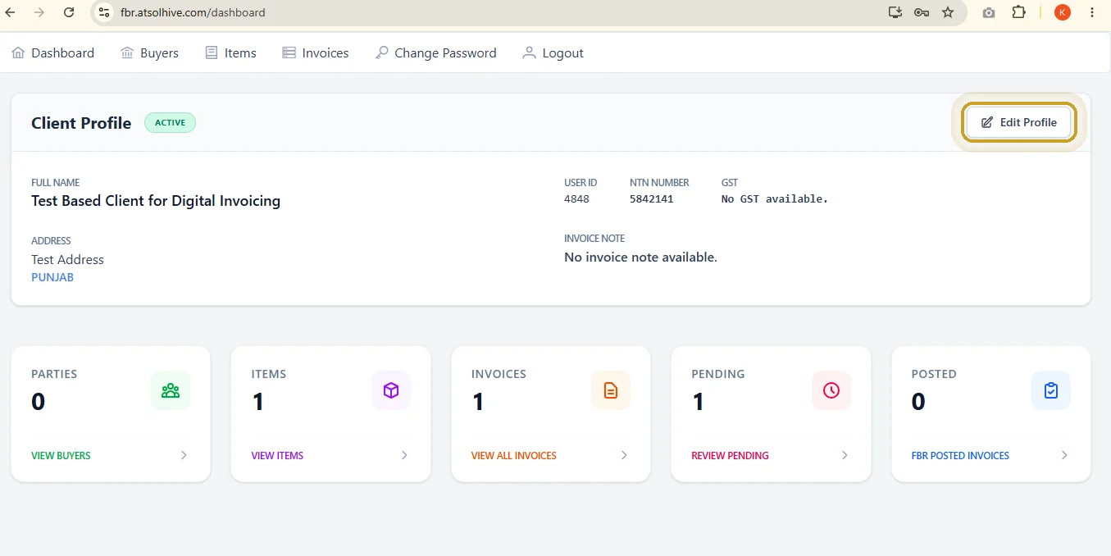Click the 'Test Address' text
The width and height of the screenshot is (1111, 556).
(68, 259)
